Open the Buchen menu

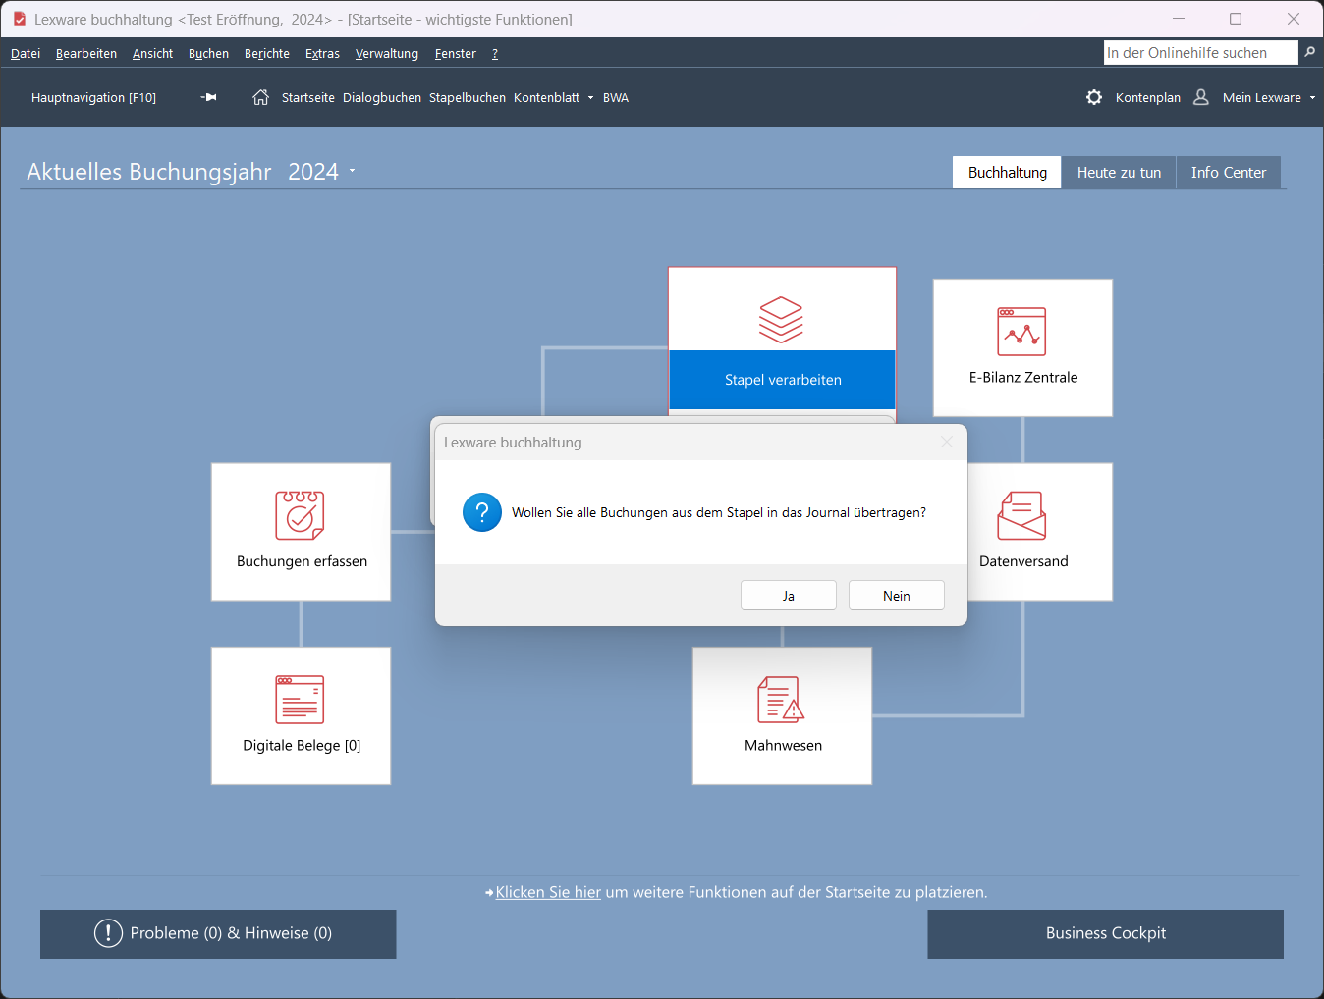208,54
